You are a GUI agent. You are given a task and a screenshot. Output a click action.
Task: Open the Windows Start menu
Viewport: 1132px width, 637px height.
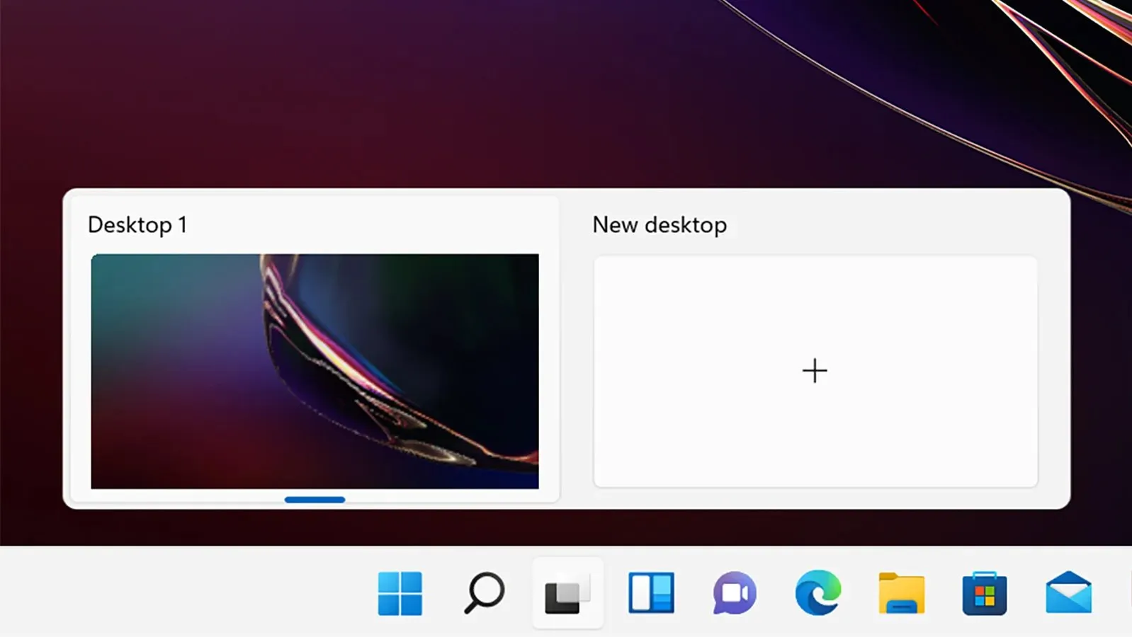400,593
